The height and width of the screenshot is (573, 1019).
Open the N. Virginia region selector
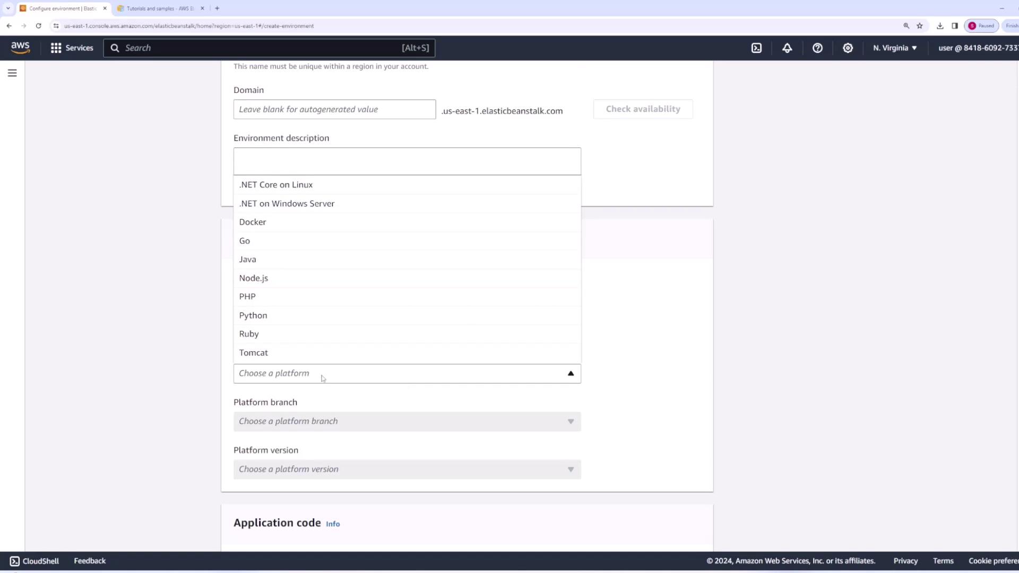pyautogui.click(x=895, y=48)
